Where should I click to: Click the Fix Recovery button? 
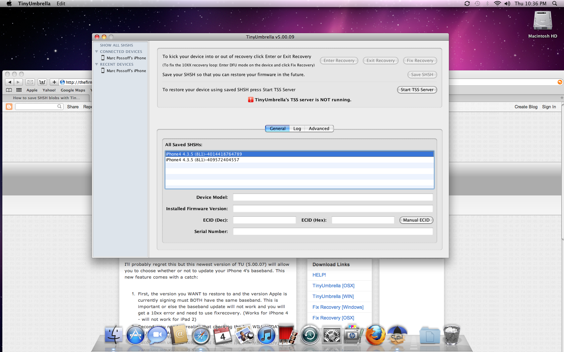(420, 61)
